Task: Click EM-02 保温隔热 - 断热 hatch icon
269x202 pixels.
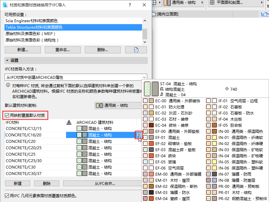Action: (x=145, y=186)
